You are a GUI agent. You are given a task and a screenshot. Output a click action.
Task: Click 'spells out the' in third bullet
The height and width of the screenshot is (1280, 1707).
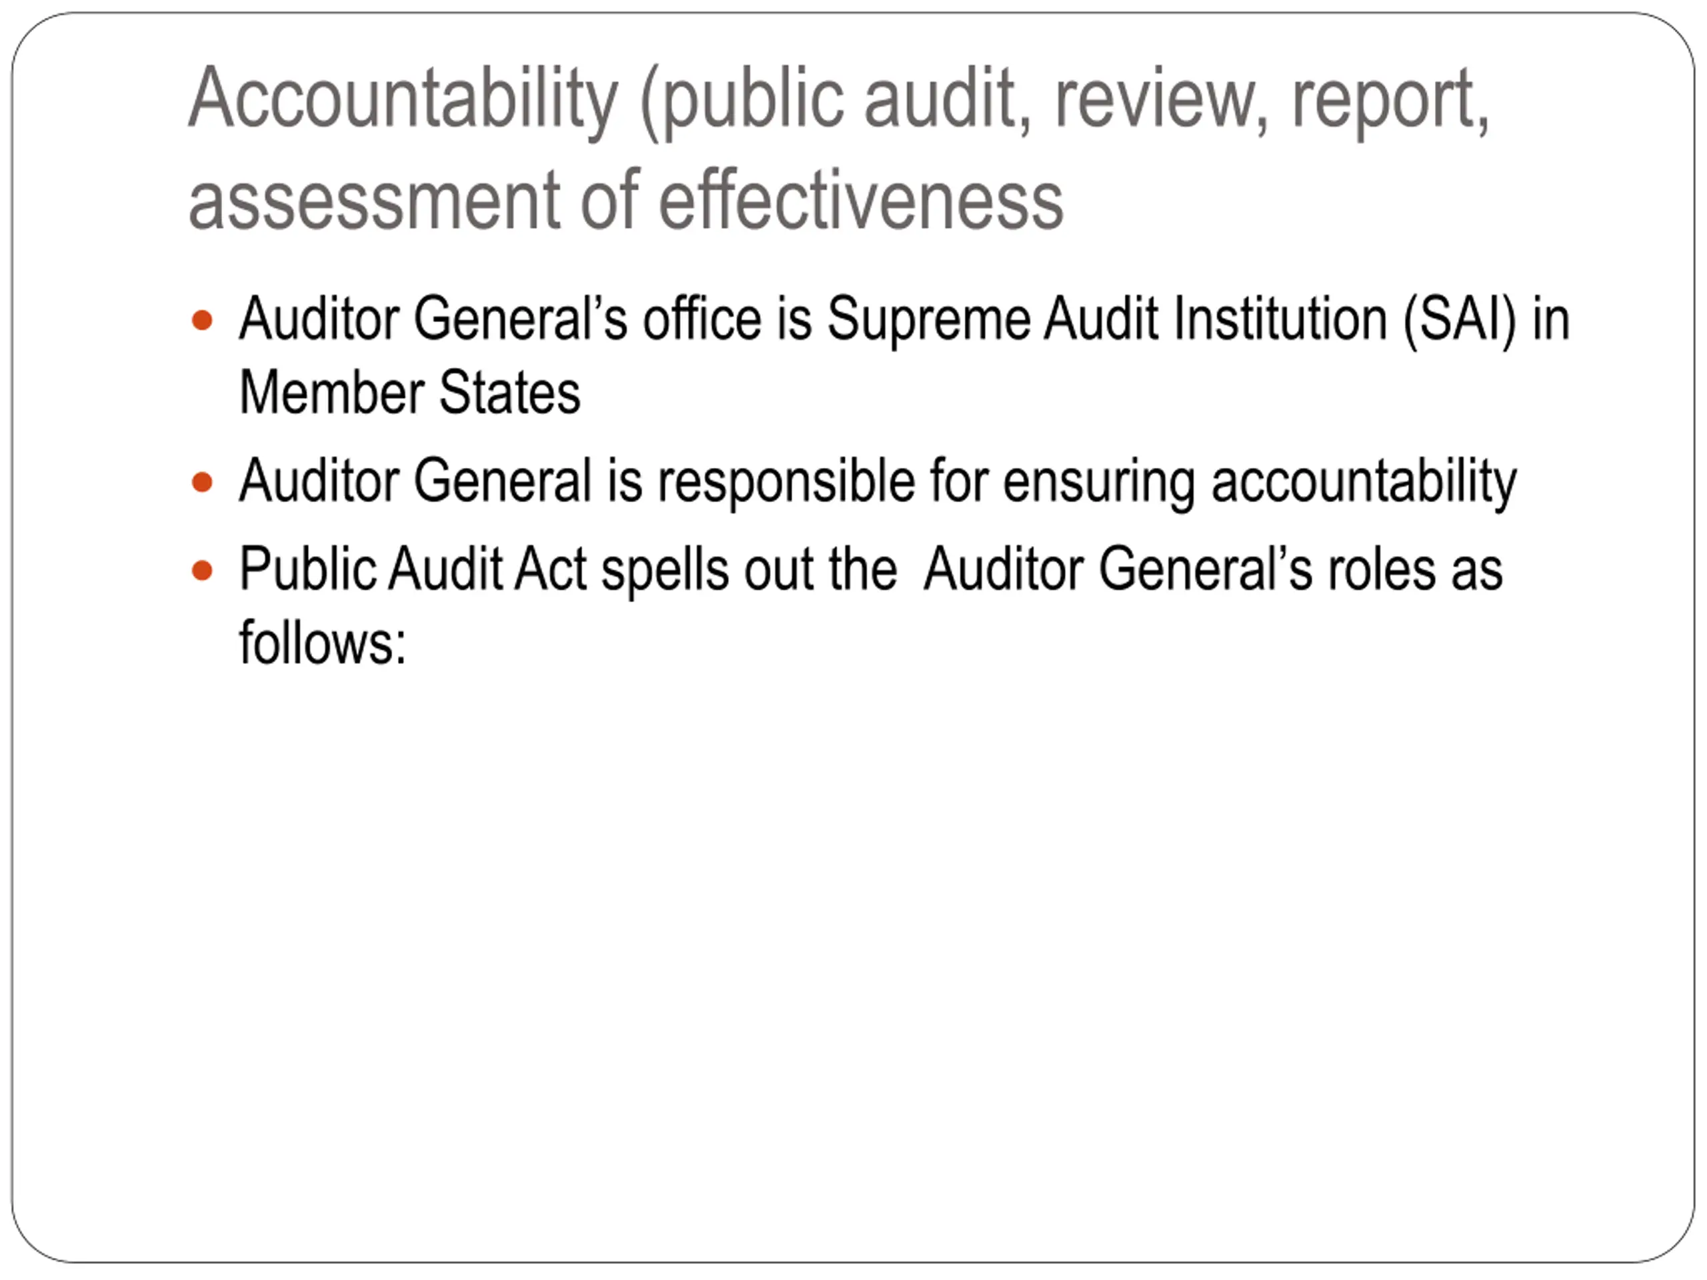tap(749, 571)
